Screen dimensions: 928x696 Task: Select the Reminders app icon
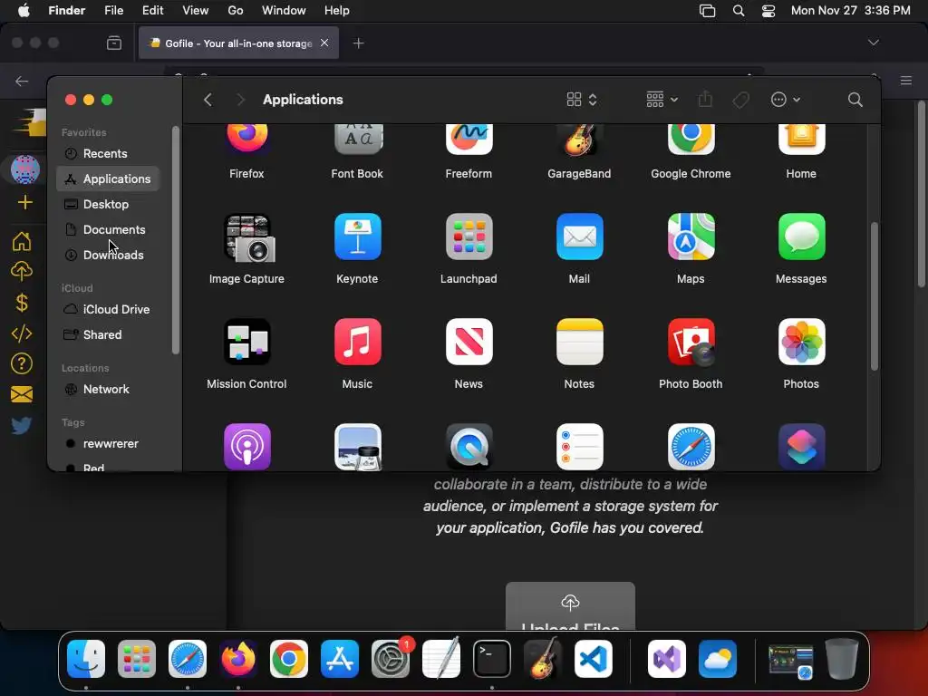point(579,447)
